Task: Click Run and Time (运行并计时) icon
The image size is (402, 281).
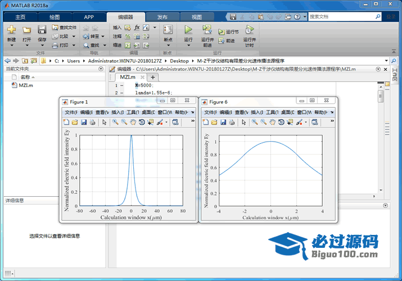Action: coord(249,30)
